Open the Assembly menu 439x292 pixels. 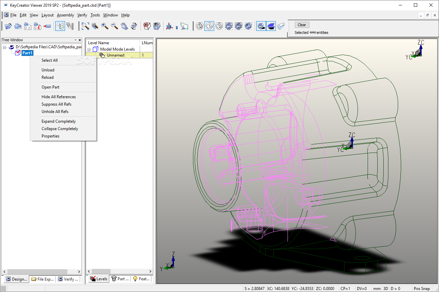pyautogui.click(x=65, y=15)
